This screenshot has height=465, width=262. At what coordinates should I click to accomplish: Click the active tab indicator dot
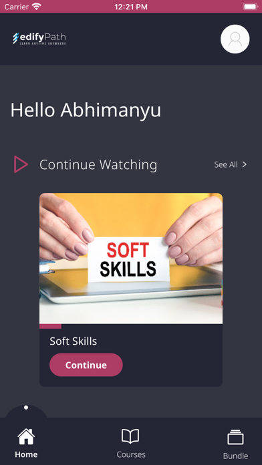[x=26, y=408]
